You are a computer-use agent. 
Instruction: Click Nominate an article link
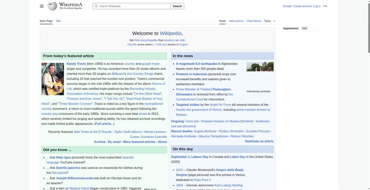259,141
